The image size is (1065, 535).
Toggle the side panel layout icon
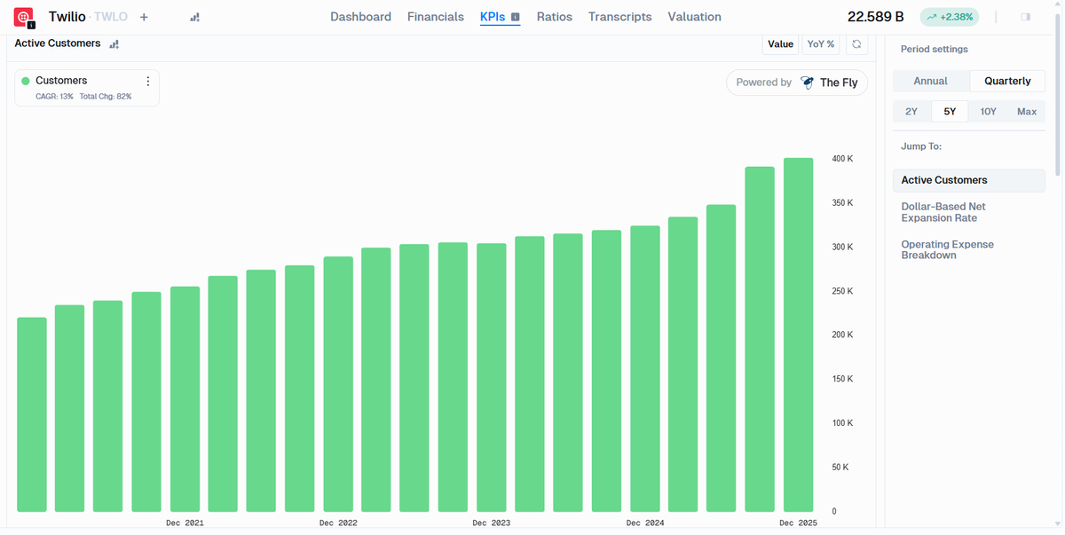click(x=1026, y=17)
